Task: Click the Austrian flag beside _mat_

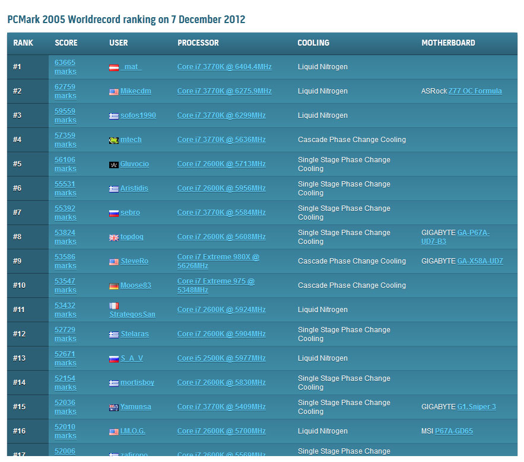Action: click(x=114, y=68)
